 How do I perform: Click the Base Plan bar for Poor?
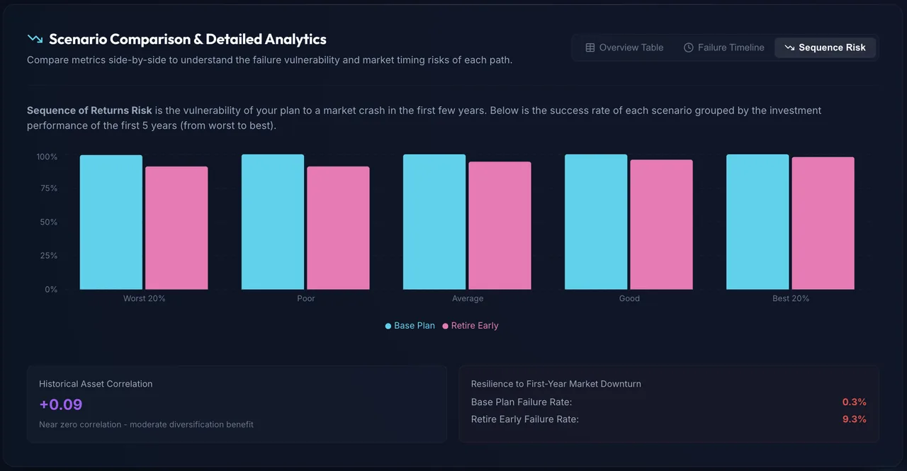(x=273, y=222)
